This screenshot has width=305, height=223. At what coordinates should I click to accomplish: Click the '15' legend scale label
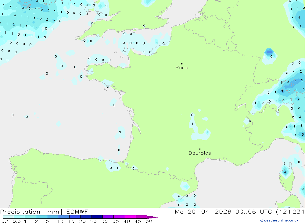point(71,221)
